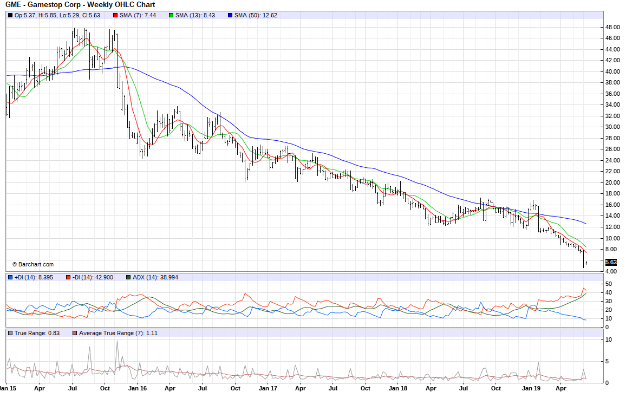Click the -DI (14): 42.900 label

93,277
